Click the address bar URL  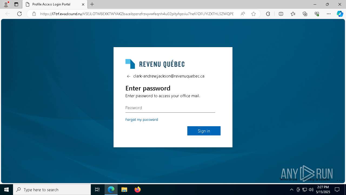[137, 14]
